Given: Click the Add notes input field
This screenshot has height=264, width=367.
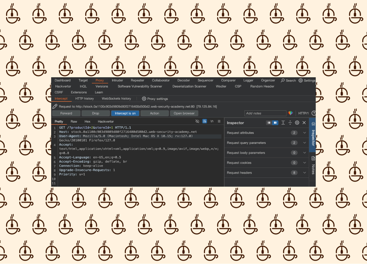Looking at the screenshot, I should [265, 113].
